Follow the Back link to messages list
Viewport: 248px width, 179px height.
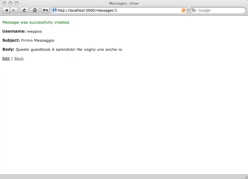tap(19, 59)
